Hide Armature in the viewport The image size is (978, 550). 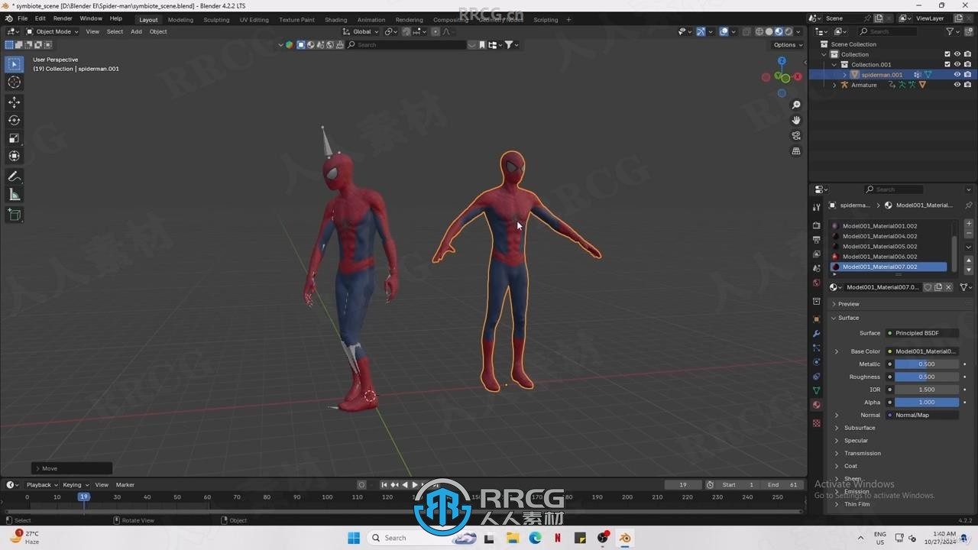point(957,85)
